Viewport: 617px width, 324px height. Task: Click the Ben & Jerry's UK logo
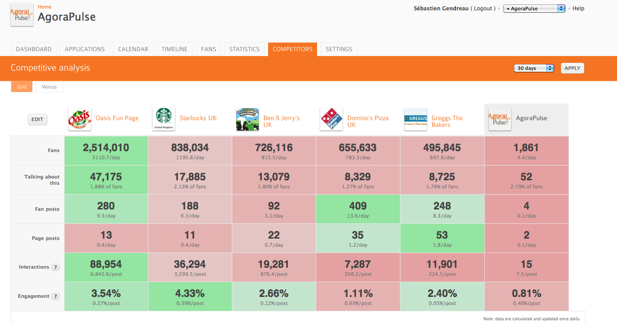(x=247, y=119)
